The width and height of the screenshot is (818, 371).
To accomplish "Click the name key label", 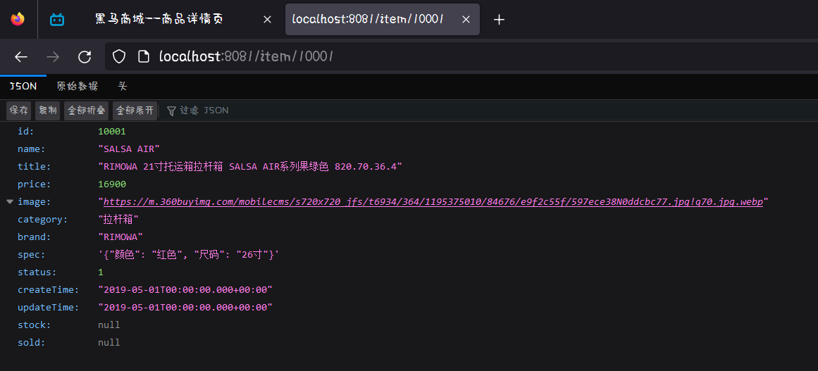I will (31, 149).
